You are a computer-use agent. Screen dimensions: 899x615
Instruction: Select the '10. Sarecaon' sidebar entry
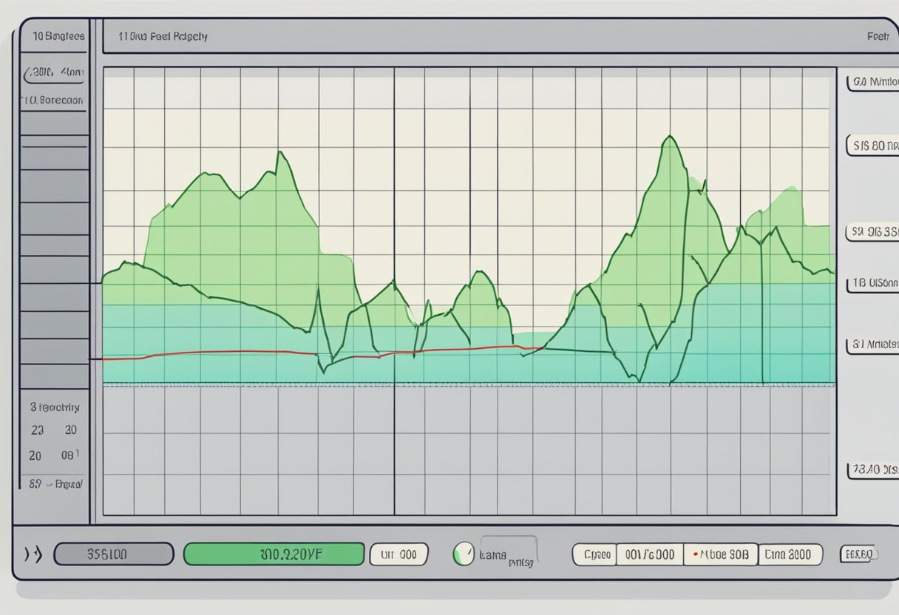pos(52,99)
